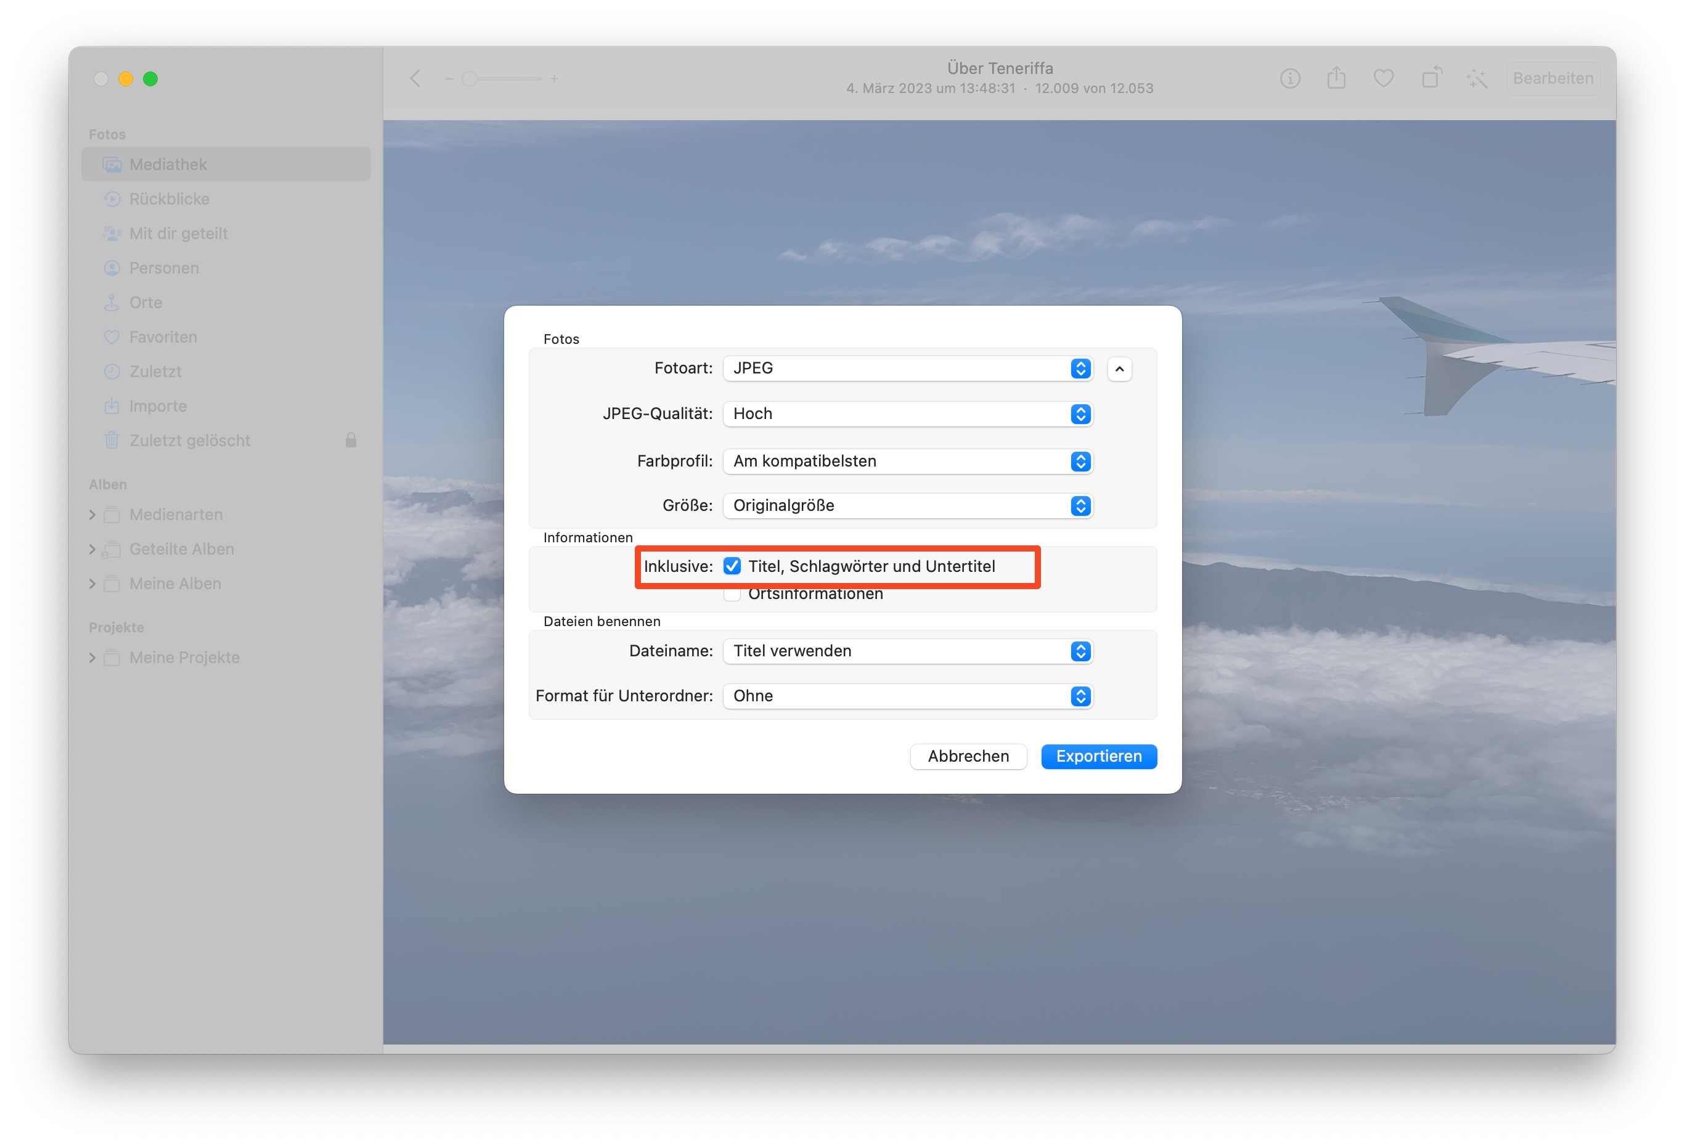Click the Abbrechen button

point(968,756)
